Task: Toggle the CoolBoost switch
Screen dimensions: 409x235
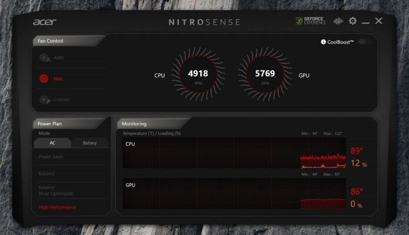Action: tap(364, 41)
